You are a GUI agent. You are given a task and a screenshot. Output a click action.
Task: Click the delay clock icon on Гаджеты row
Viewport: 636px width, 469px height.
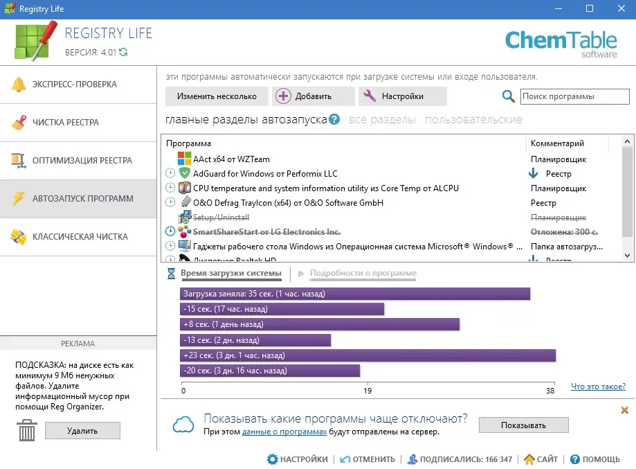[170, 246]
